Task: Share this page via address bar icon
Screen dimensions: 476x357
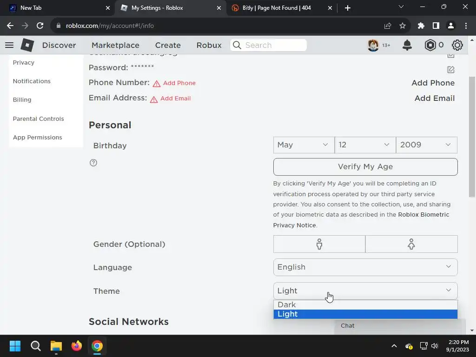Action: [x=387, y=26]
